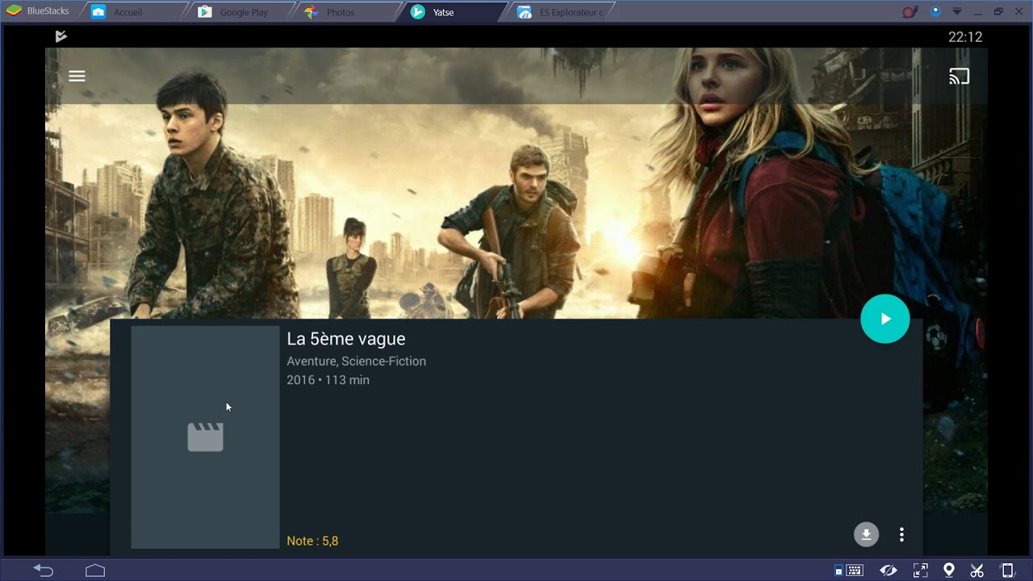Go back with the Android back arrow
The height and width of the screenshot is (581, 1033).
(43, 571)
